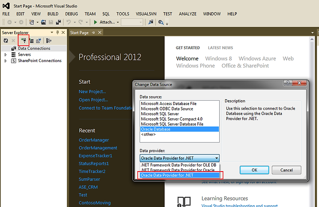Image resolution: width=319 pixels, height=207 pixels.
Task: Expand the SharePoint Connections node
Action: (x=5, y=61)
